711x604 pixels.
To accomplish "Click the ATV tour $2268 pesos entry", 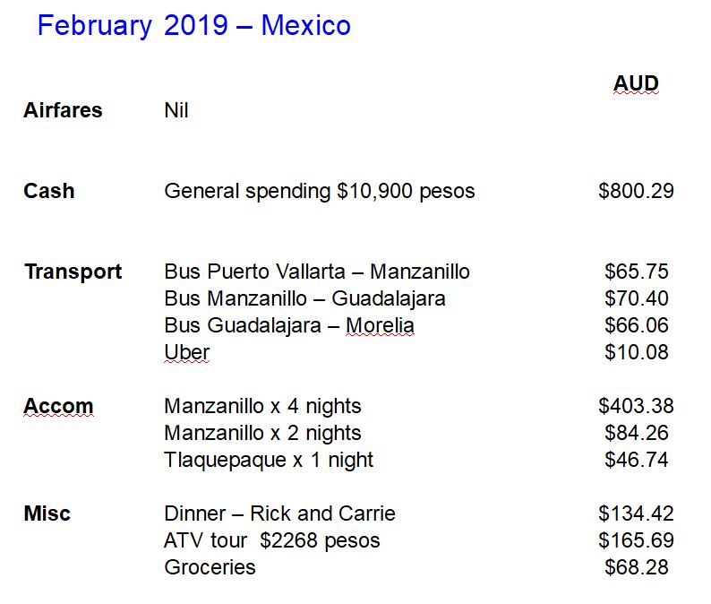I will (272, 540).
